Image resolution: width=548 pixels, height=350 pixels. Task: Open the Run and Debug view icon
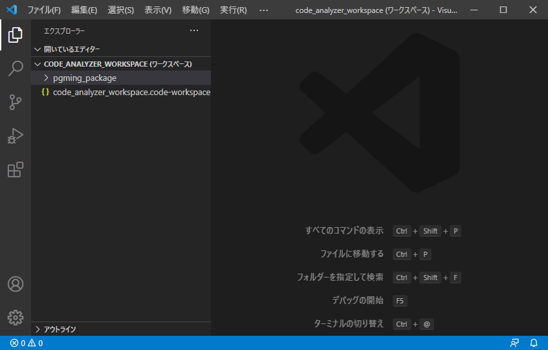(16, 136)
